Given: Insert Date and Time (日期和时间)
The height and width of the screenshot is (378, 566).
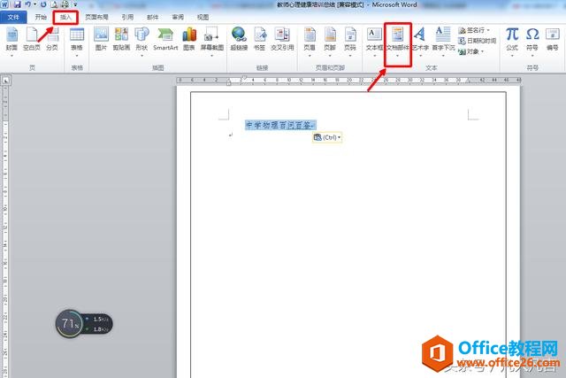Looking at the screenshot, I should coord(478,41).
